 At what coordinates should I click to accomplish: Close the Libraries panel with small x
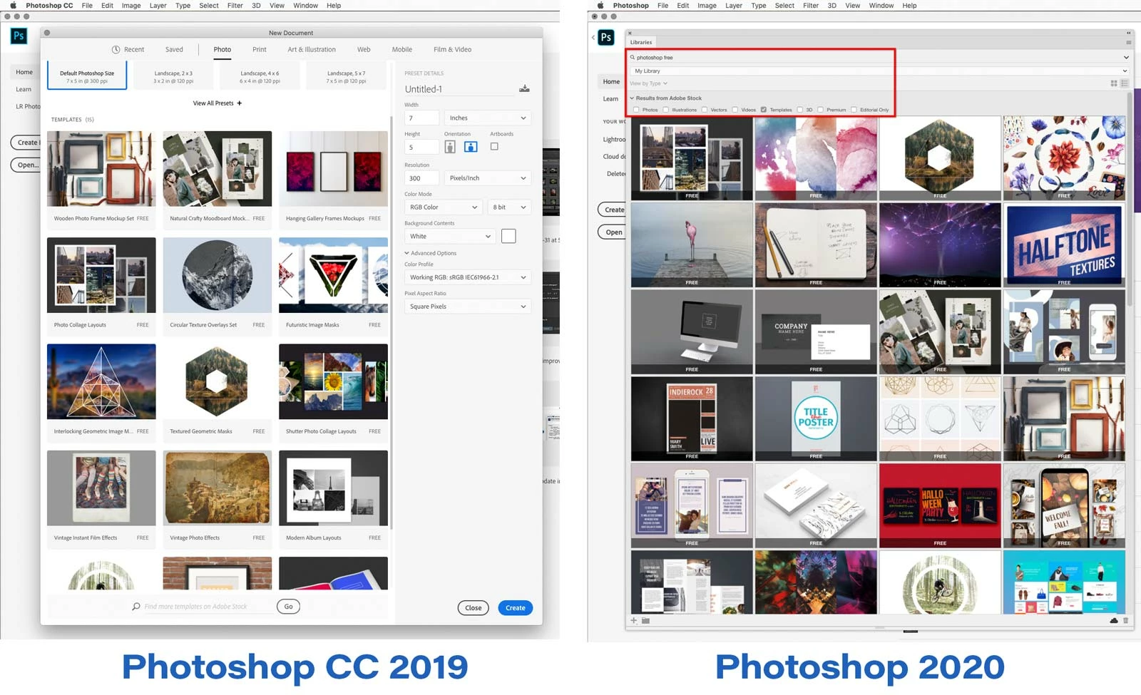point(630,33)
